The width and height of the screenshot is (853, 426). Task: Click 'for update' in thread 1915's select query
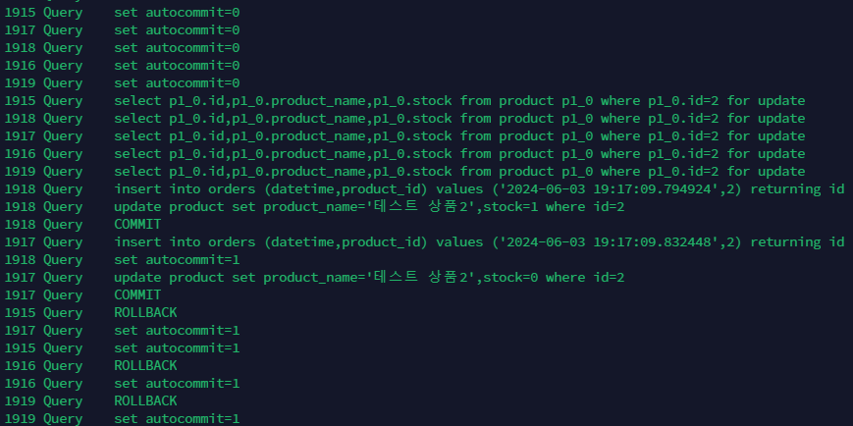tap(766, 101)
